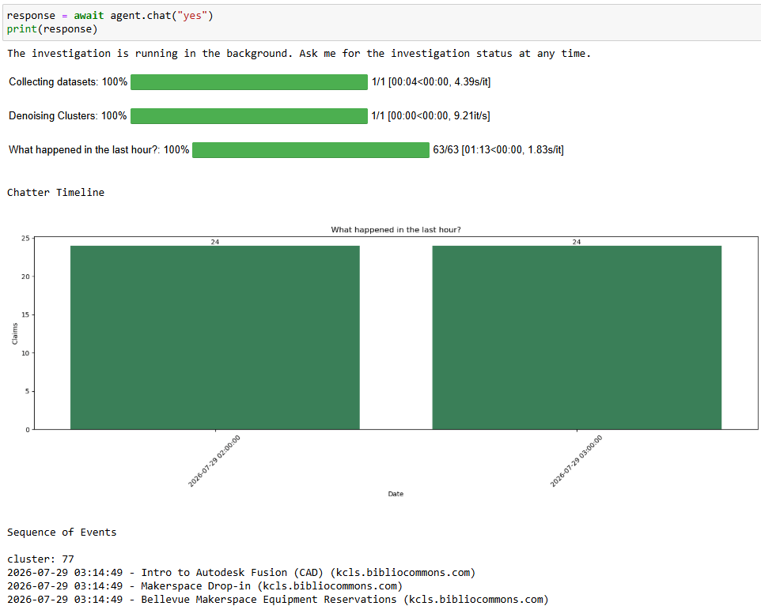
Task: Click the print(response) code line
Action: [x=52, y=29]
